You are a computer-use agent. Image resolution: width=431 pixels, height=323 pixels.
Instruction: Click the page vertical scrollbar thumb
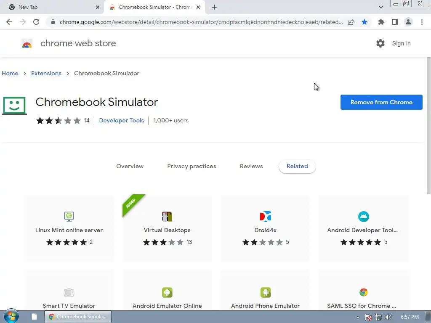point(428,125)
